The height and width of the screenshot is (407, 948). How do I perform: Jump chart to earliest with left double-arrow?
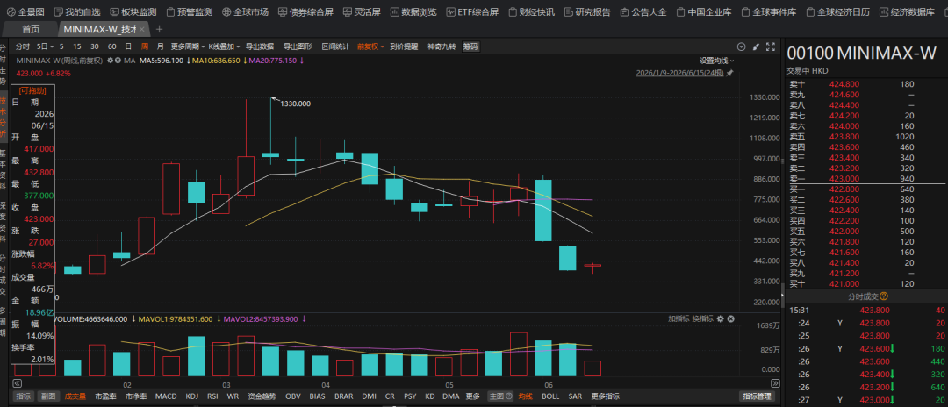pyautogui.click(x=18, y=383)
